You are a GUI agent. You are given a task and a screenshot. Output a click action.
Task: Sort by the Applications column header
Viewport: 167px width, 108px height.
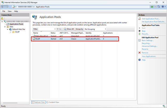[x=110, y=33]
